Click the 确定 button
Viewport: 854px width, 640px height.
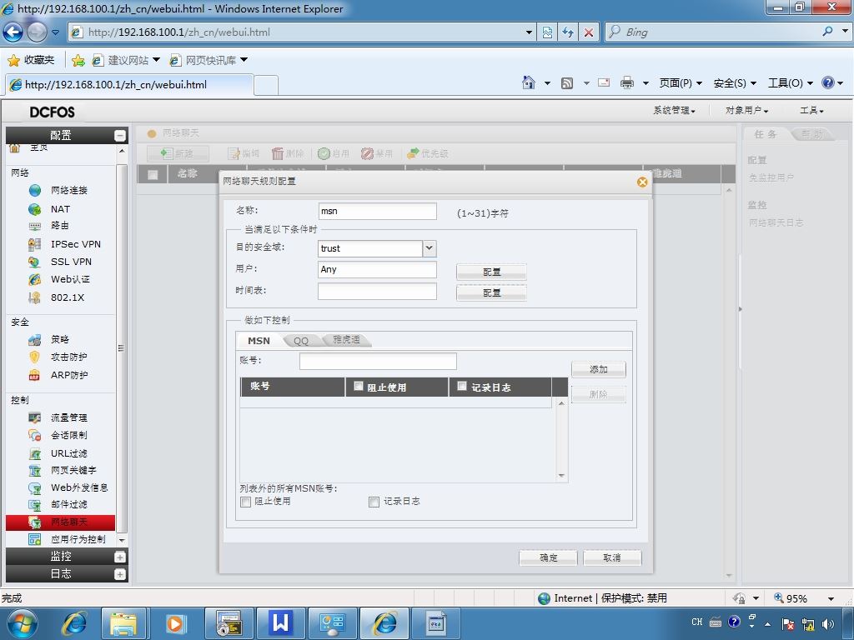[x=548, y=557]
